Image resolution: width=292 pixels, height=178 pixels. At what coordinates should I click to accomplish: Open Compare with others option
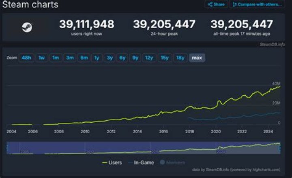click(x=257, y=4)
